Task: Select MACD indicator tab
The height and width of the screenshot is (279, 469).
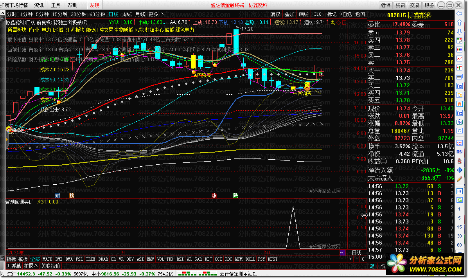Action: pyautogui.click(x=47, y=259)
